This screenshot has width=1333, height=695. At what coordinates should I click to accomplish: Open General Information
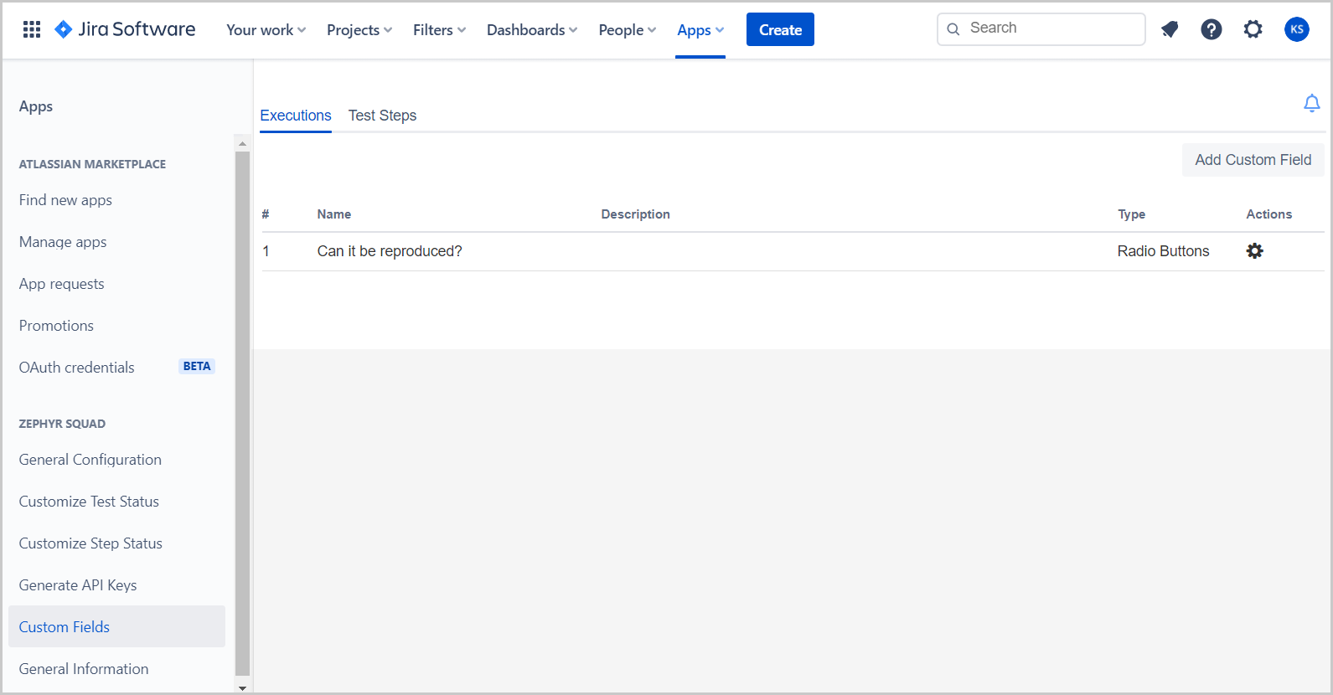[84, 669]
